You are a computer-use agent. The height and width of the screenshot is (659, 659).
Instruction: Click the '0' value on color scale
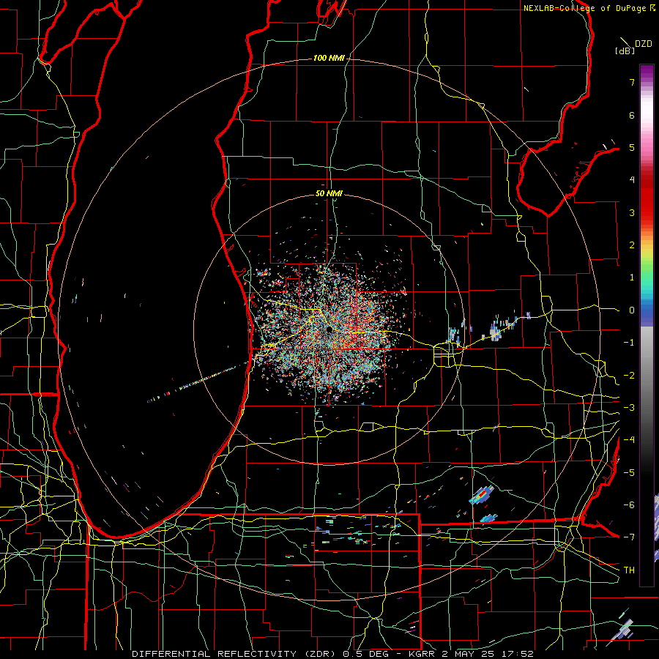pos(632,310)
